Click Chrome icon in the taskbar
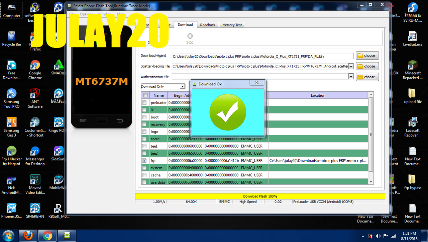The height and width of the screenshot is (242, 428). [x=47, y=236]
